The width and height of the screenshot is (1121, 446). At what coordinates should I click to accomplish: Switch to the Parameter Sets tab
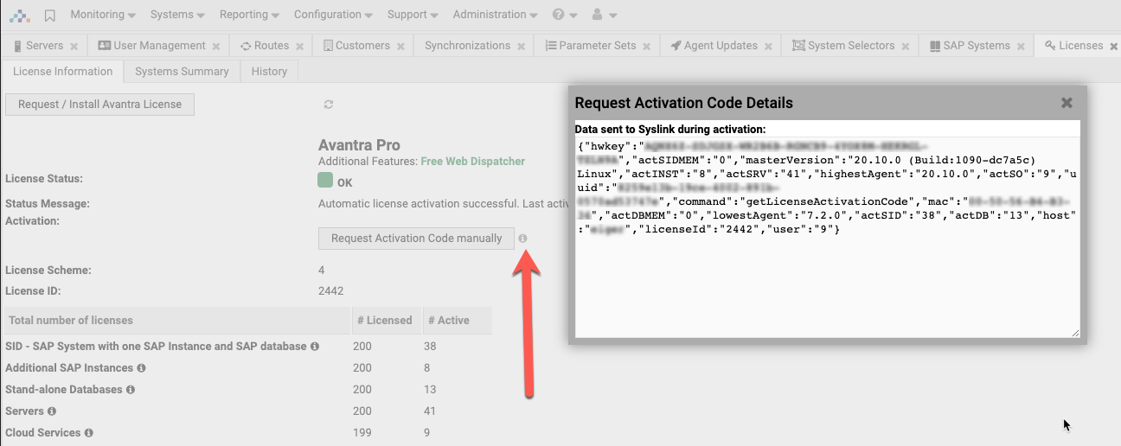pyautogui.click(x=591, y=46)
